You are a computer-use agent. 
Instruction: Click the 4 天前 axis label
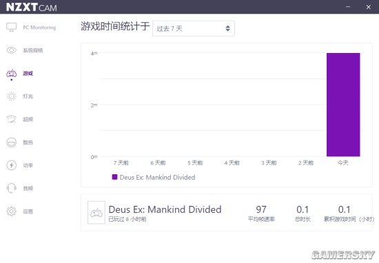coord(232,163)
